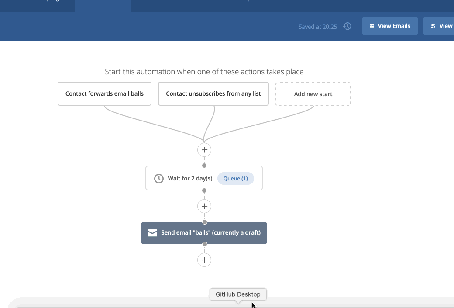Click the connector dot above the Wait step
The width and height of the screenshot is (454, 308).
pyautogui.click(x=204, y=166)
